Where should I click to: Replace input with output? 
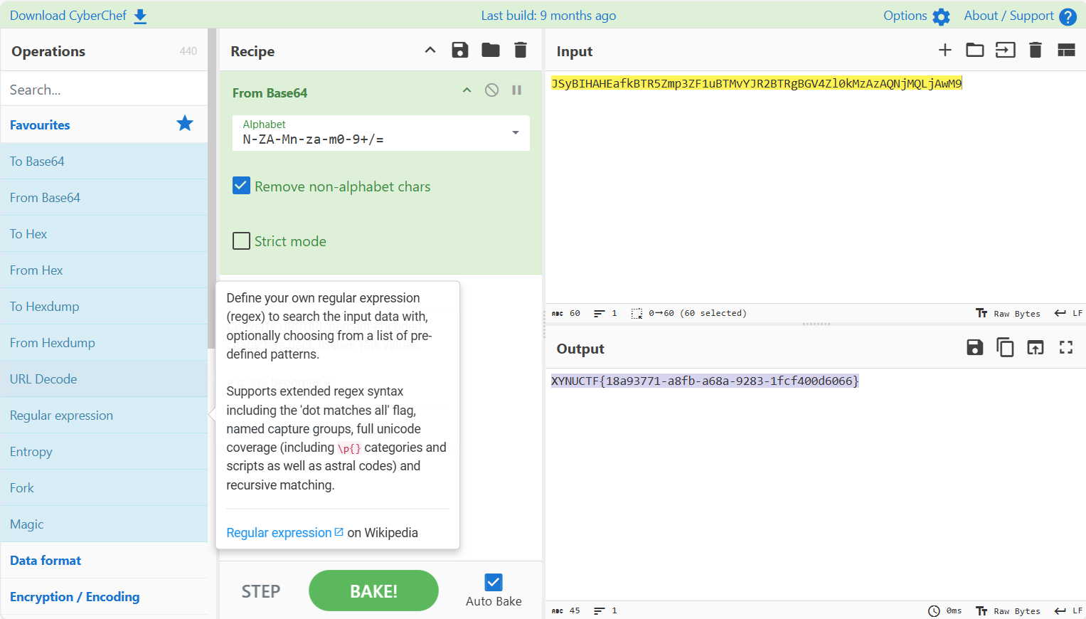1036,347
